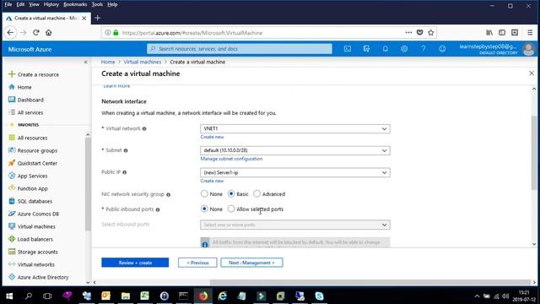Open Firefox hamburger menu

(x=530, y=32)
